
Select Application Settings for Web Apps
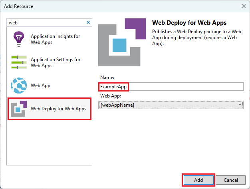(x=50, y=62)
